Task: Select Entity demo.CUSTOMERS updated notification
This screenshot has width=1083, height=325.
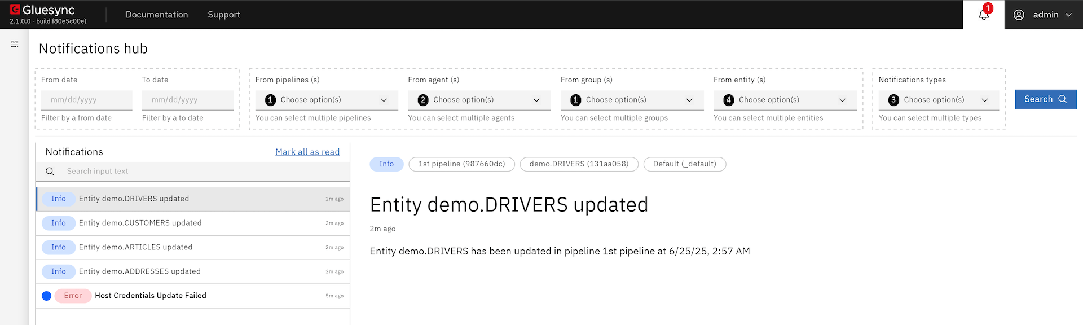Action: point(192,223)
